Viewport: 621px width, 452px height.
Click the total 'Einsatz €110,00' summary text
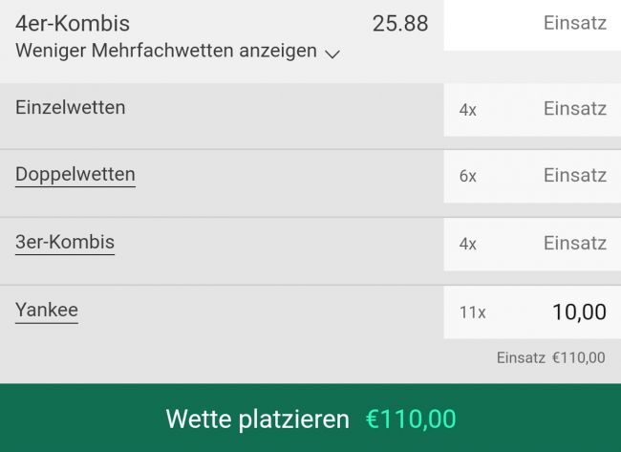[x=550, y=358]
